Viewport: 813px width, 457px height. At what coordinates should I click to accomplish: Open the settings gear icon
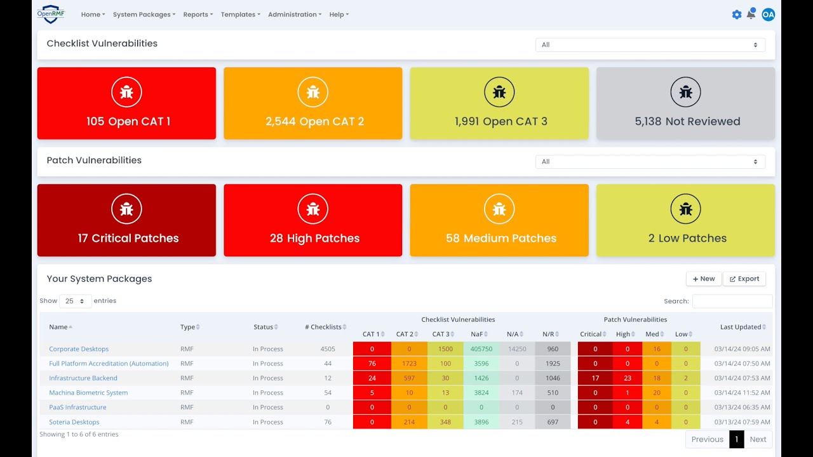click(x=737, y=15)
